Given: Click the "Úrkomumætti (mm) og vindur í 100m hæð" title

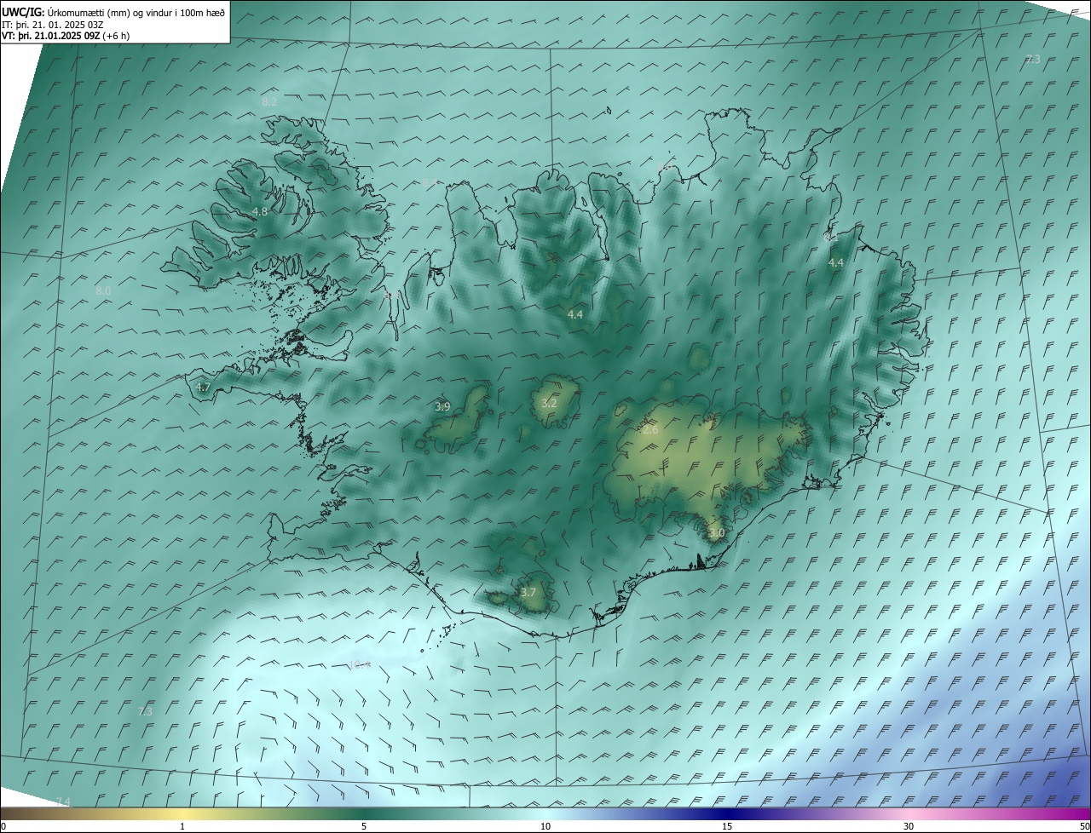Looking at the screenshot, I should point(136,12).
